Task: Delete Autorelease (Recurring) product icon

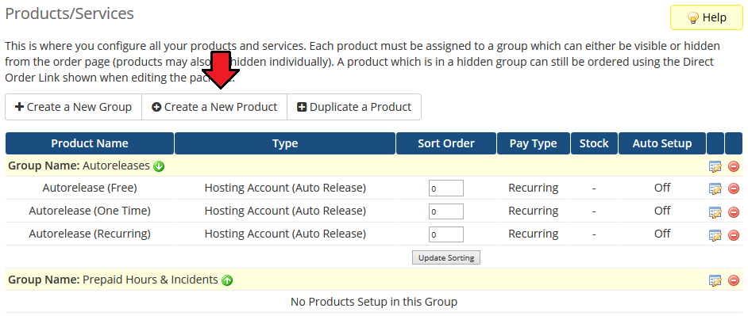Action: (x=734, y=234)
